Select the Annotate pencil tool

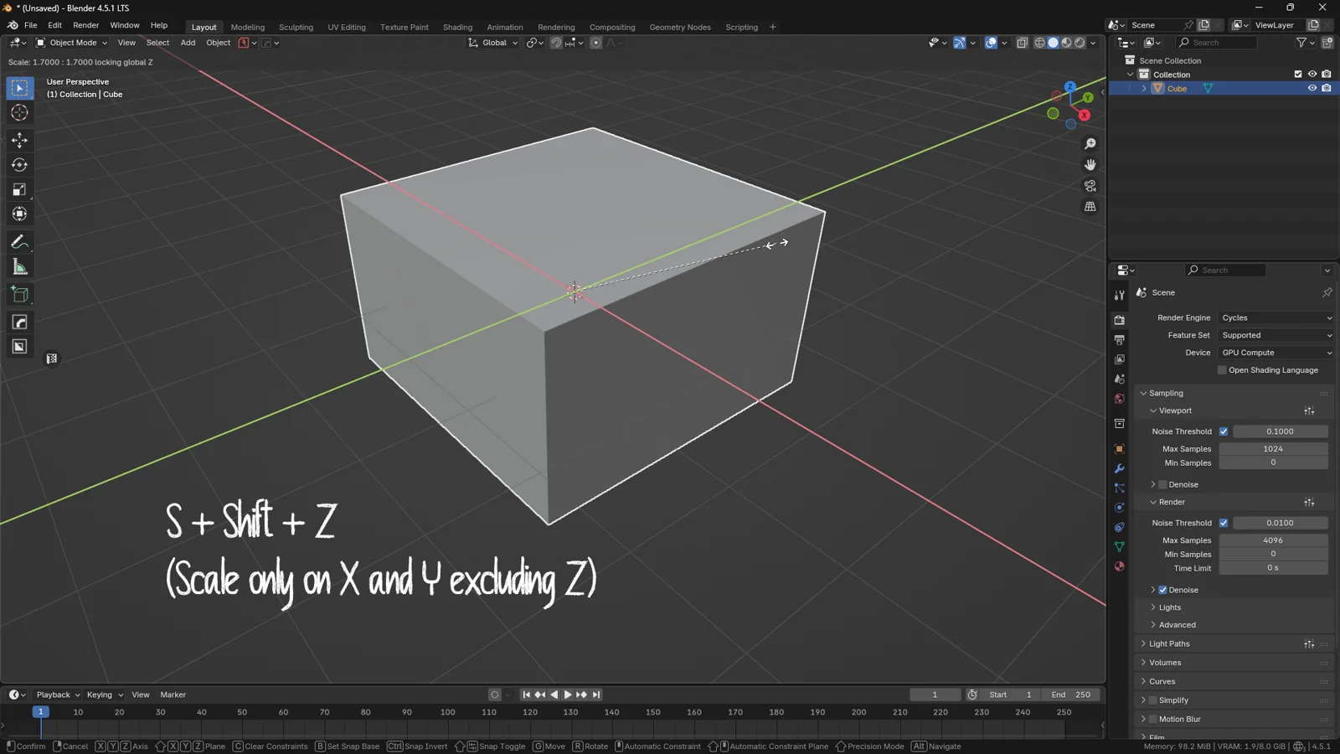[x=19, y=242]
